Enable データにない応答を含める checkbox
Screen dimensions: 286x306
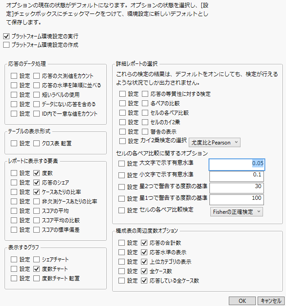click(36, 104)
